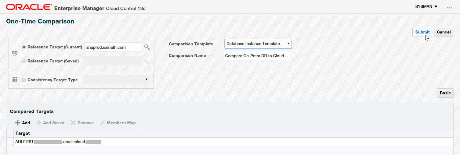This screenshot has height=155, width=460.
Task: Click Enterprise Manager Cloud Control 13c text
Action: click(100, 8)
